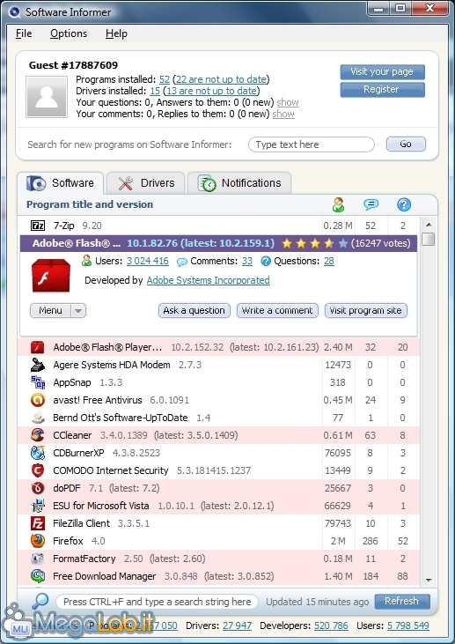
Task: Open the Menu dropdown arrow
Action: tap(78, 311)
